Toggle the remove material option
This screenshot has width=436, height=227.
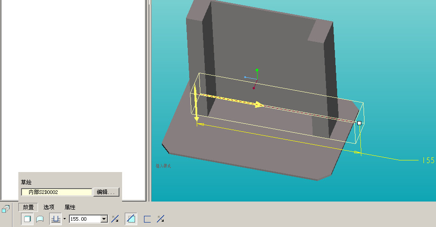[x=131, y=219]
